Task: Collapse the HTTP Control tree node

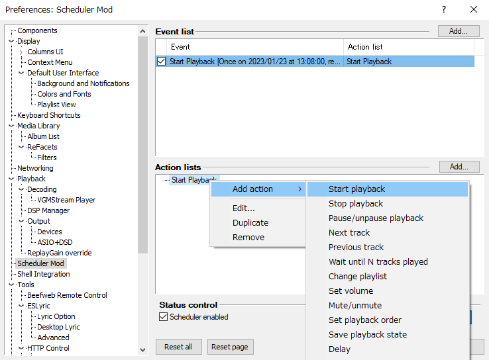Action: point(21,348)
